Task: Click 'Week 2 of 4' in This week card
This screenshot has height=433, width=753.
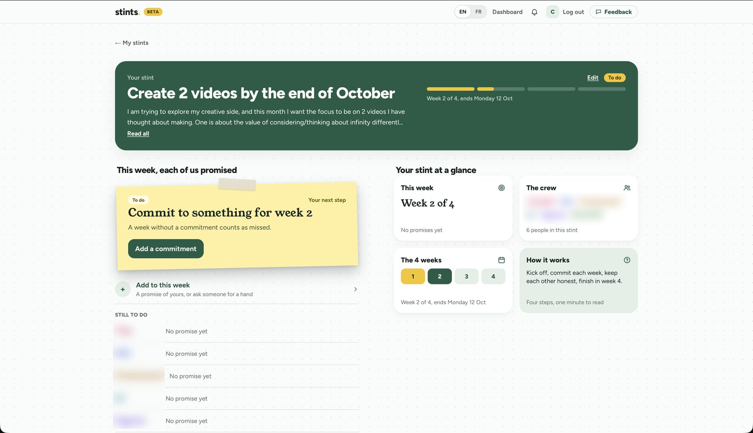Action: tap(427, 203)
